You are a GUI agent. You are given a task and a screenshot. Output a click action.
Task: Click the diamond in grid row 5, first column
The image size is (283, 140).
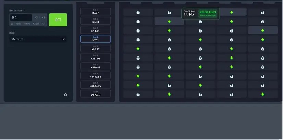138,49
